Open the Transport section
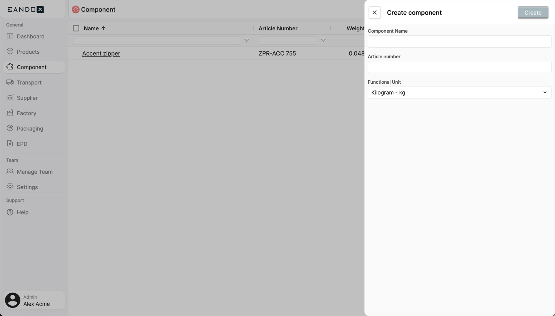The image size is (555, 316). pos(10,82)
